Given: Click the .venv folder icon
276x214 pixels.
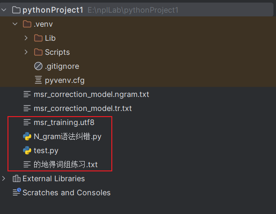Looking at the screenshot, I should (27, 24).
